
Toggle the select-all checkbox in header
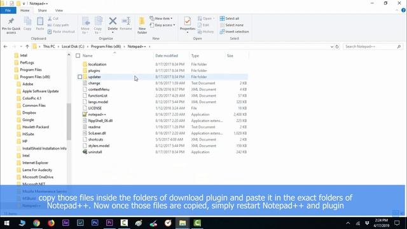point(78,55)
